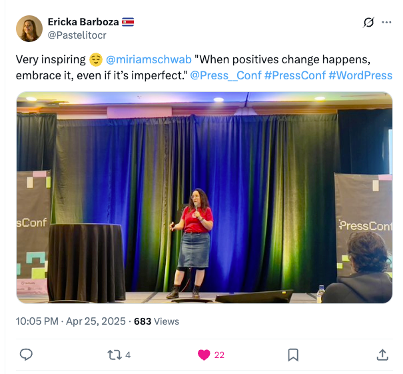Bookmark this tweet
Viewport: 403px width, 374px height.
point(293,355)
